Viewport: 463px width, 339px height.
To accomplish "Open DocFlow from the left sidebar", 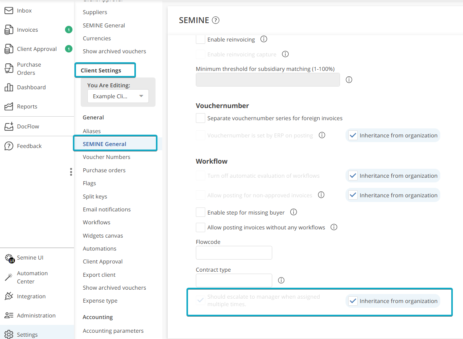I will (x=28, y=126).
